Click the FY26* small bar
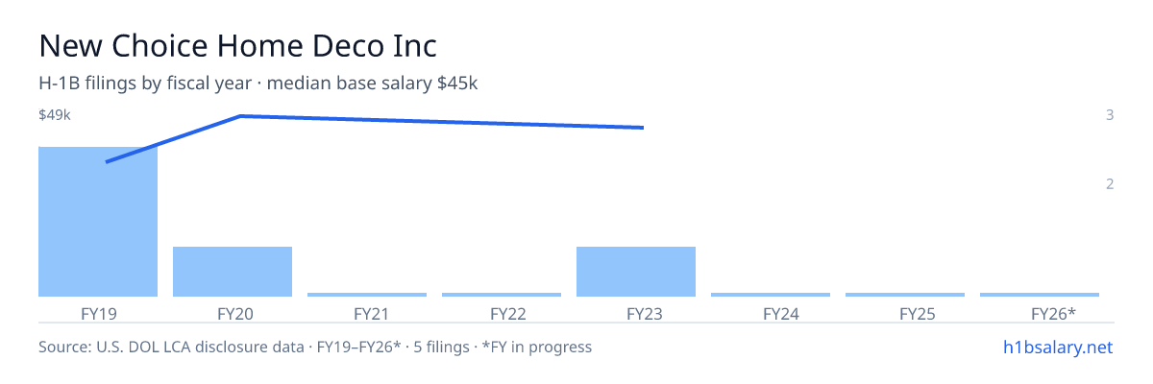 1040,295
